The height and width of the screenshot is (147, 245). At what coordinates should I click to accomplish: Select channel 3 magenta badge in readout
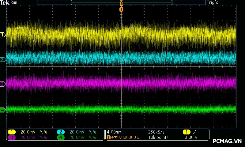(x=12, y=138)
